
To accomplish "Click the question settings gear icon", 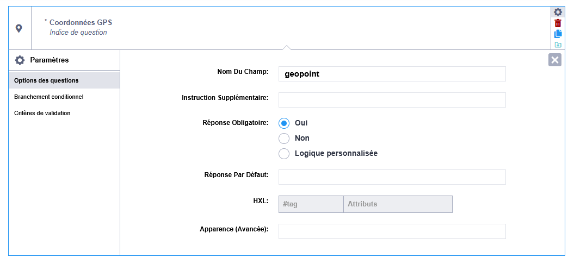I will (x=558, y=12).
